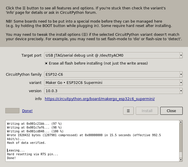The height and width of the screenshot is (167, 188).
Task: Click the Close button
Action: [171, 111]
